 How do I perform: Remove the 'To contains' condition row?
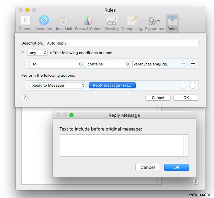[183, 64]
